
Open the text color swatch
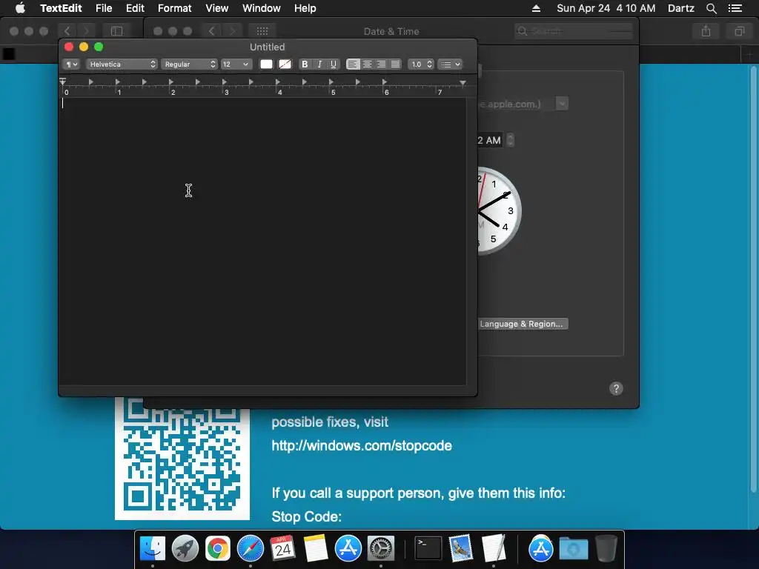(266, 64)
